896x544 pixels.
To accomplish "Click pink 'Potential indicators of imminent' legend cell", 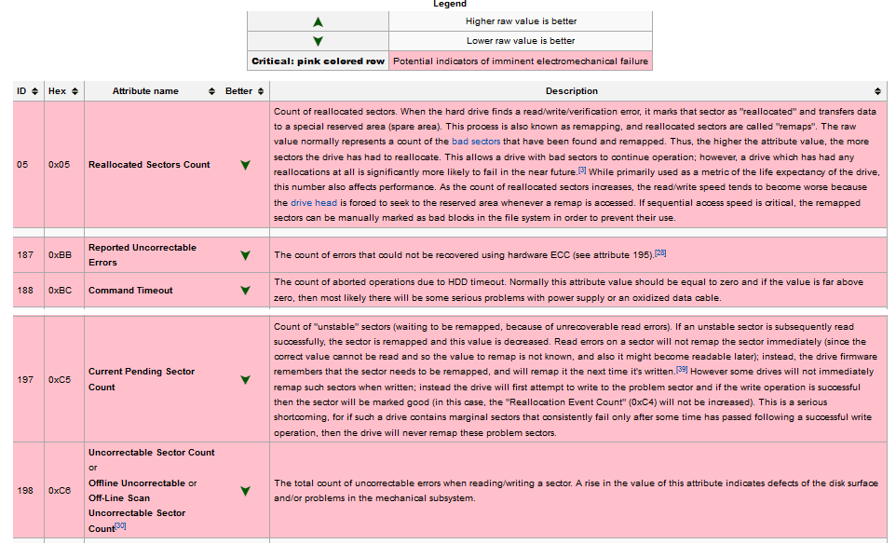I will coord(521,61).
